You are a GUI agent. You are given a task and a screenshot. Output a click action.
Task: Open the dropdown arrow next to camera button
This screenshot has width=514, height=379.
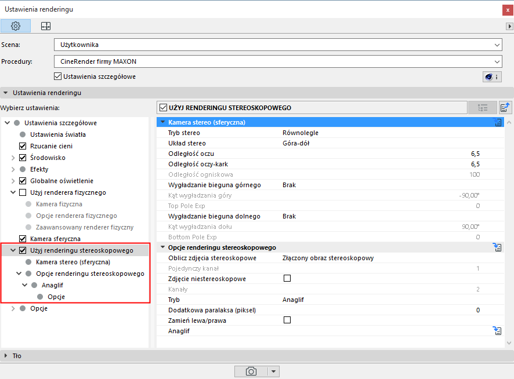[x=273, y=371]
